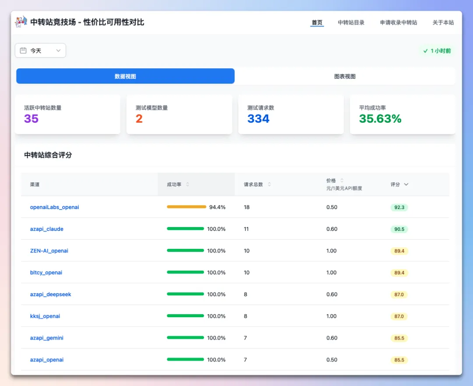The height and width of the screenshot is (386, 473).
Task: Click the 87.0 score badge for azapi_deepseek
Action: (x=399, y=294)
